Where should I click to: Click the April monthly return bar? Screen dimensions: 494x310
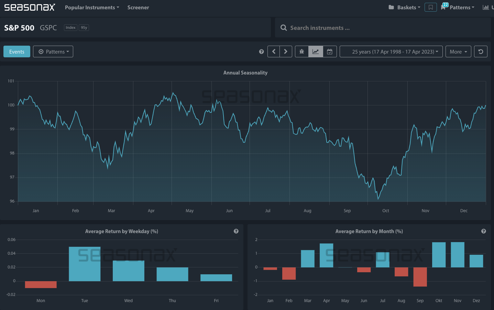[x=327, y=255]
